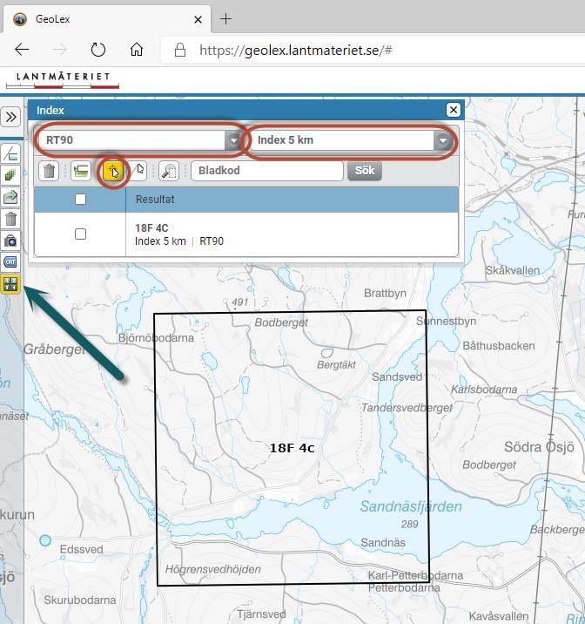Screen dimensions: 585x624
Task: Close the Index panel
Action: 453,110
